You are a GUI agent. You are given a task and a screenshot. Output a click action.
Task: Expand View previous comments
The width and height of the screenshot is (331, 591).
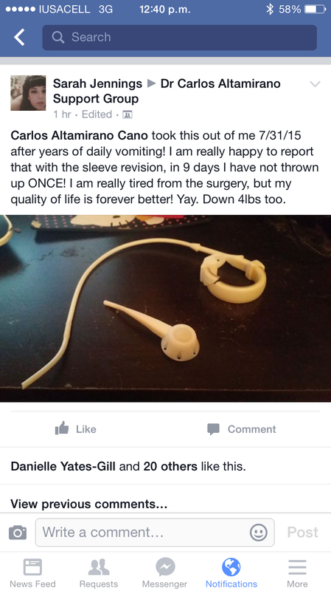(x=88, y=504)
